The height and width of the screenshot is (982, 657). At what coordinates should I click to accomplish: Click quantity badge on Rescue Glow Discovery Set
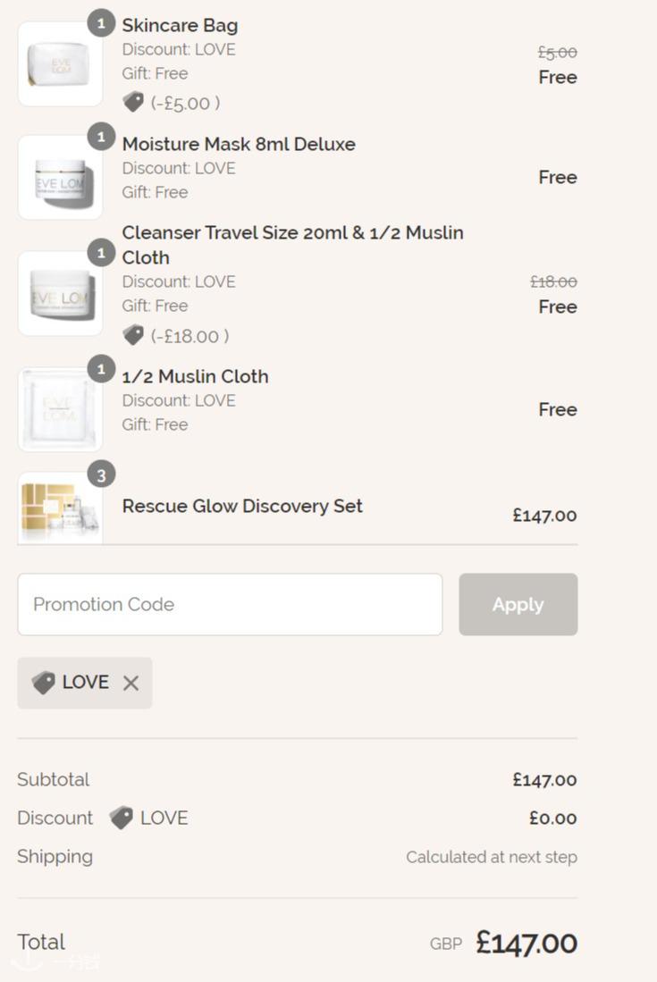[101, 475]
